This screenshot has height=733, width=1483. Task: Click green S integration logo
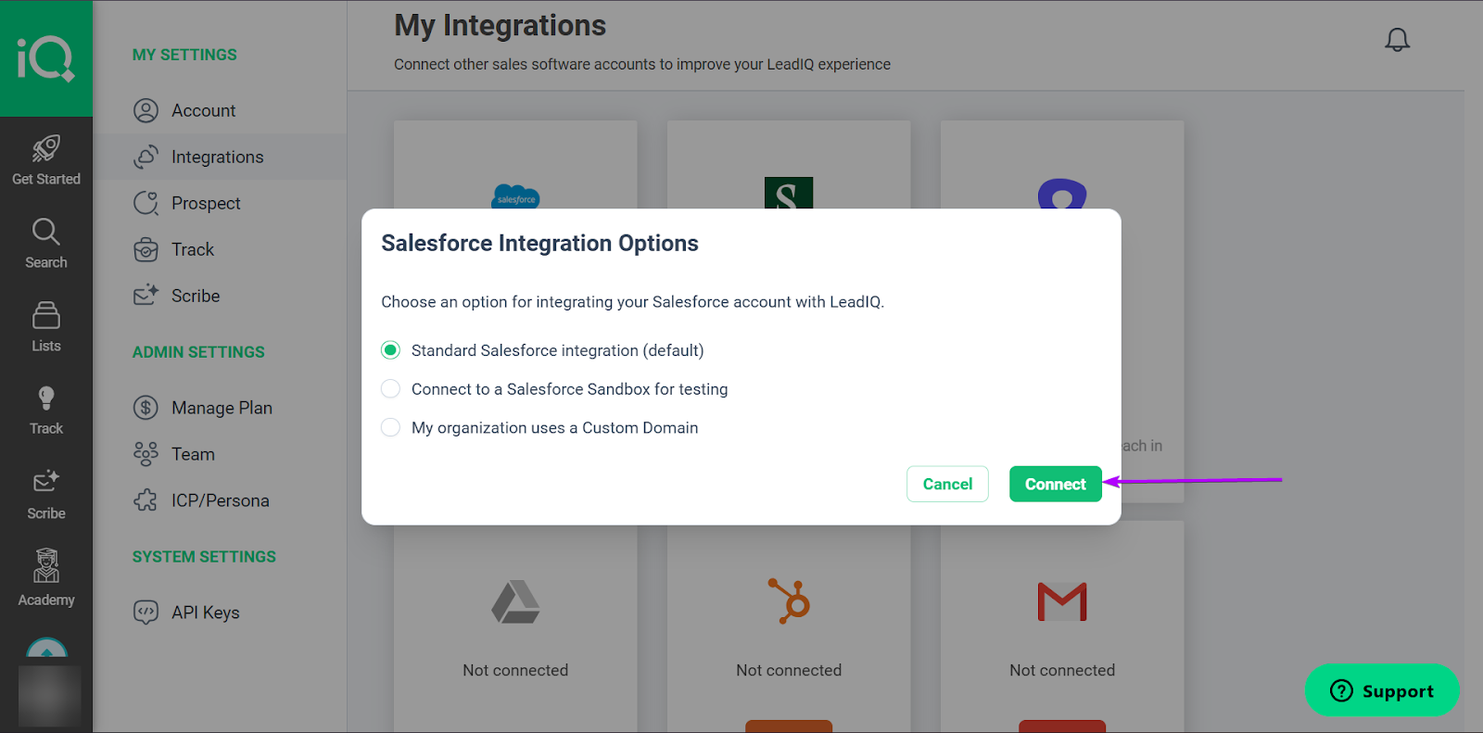pyautogui.click(x=789, y=193)
